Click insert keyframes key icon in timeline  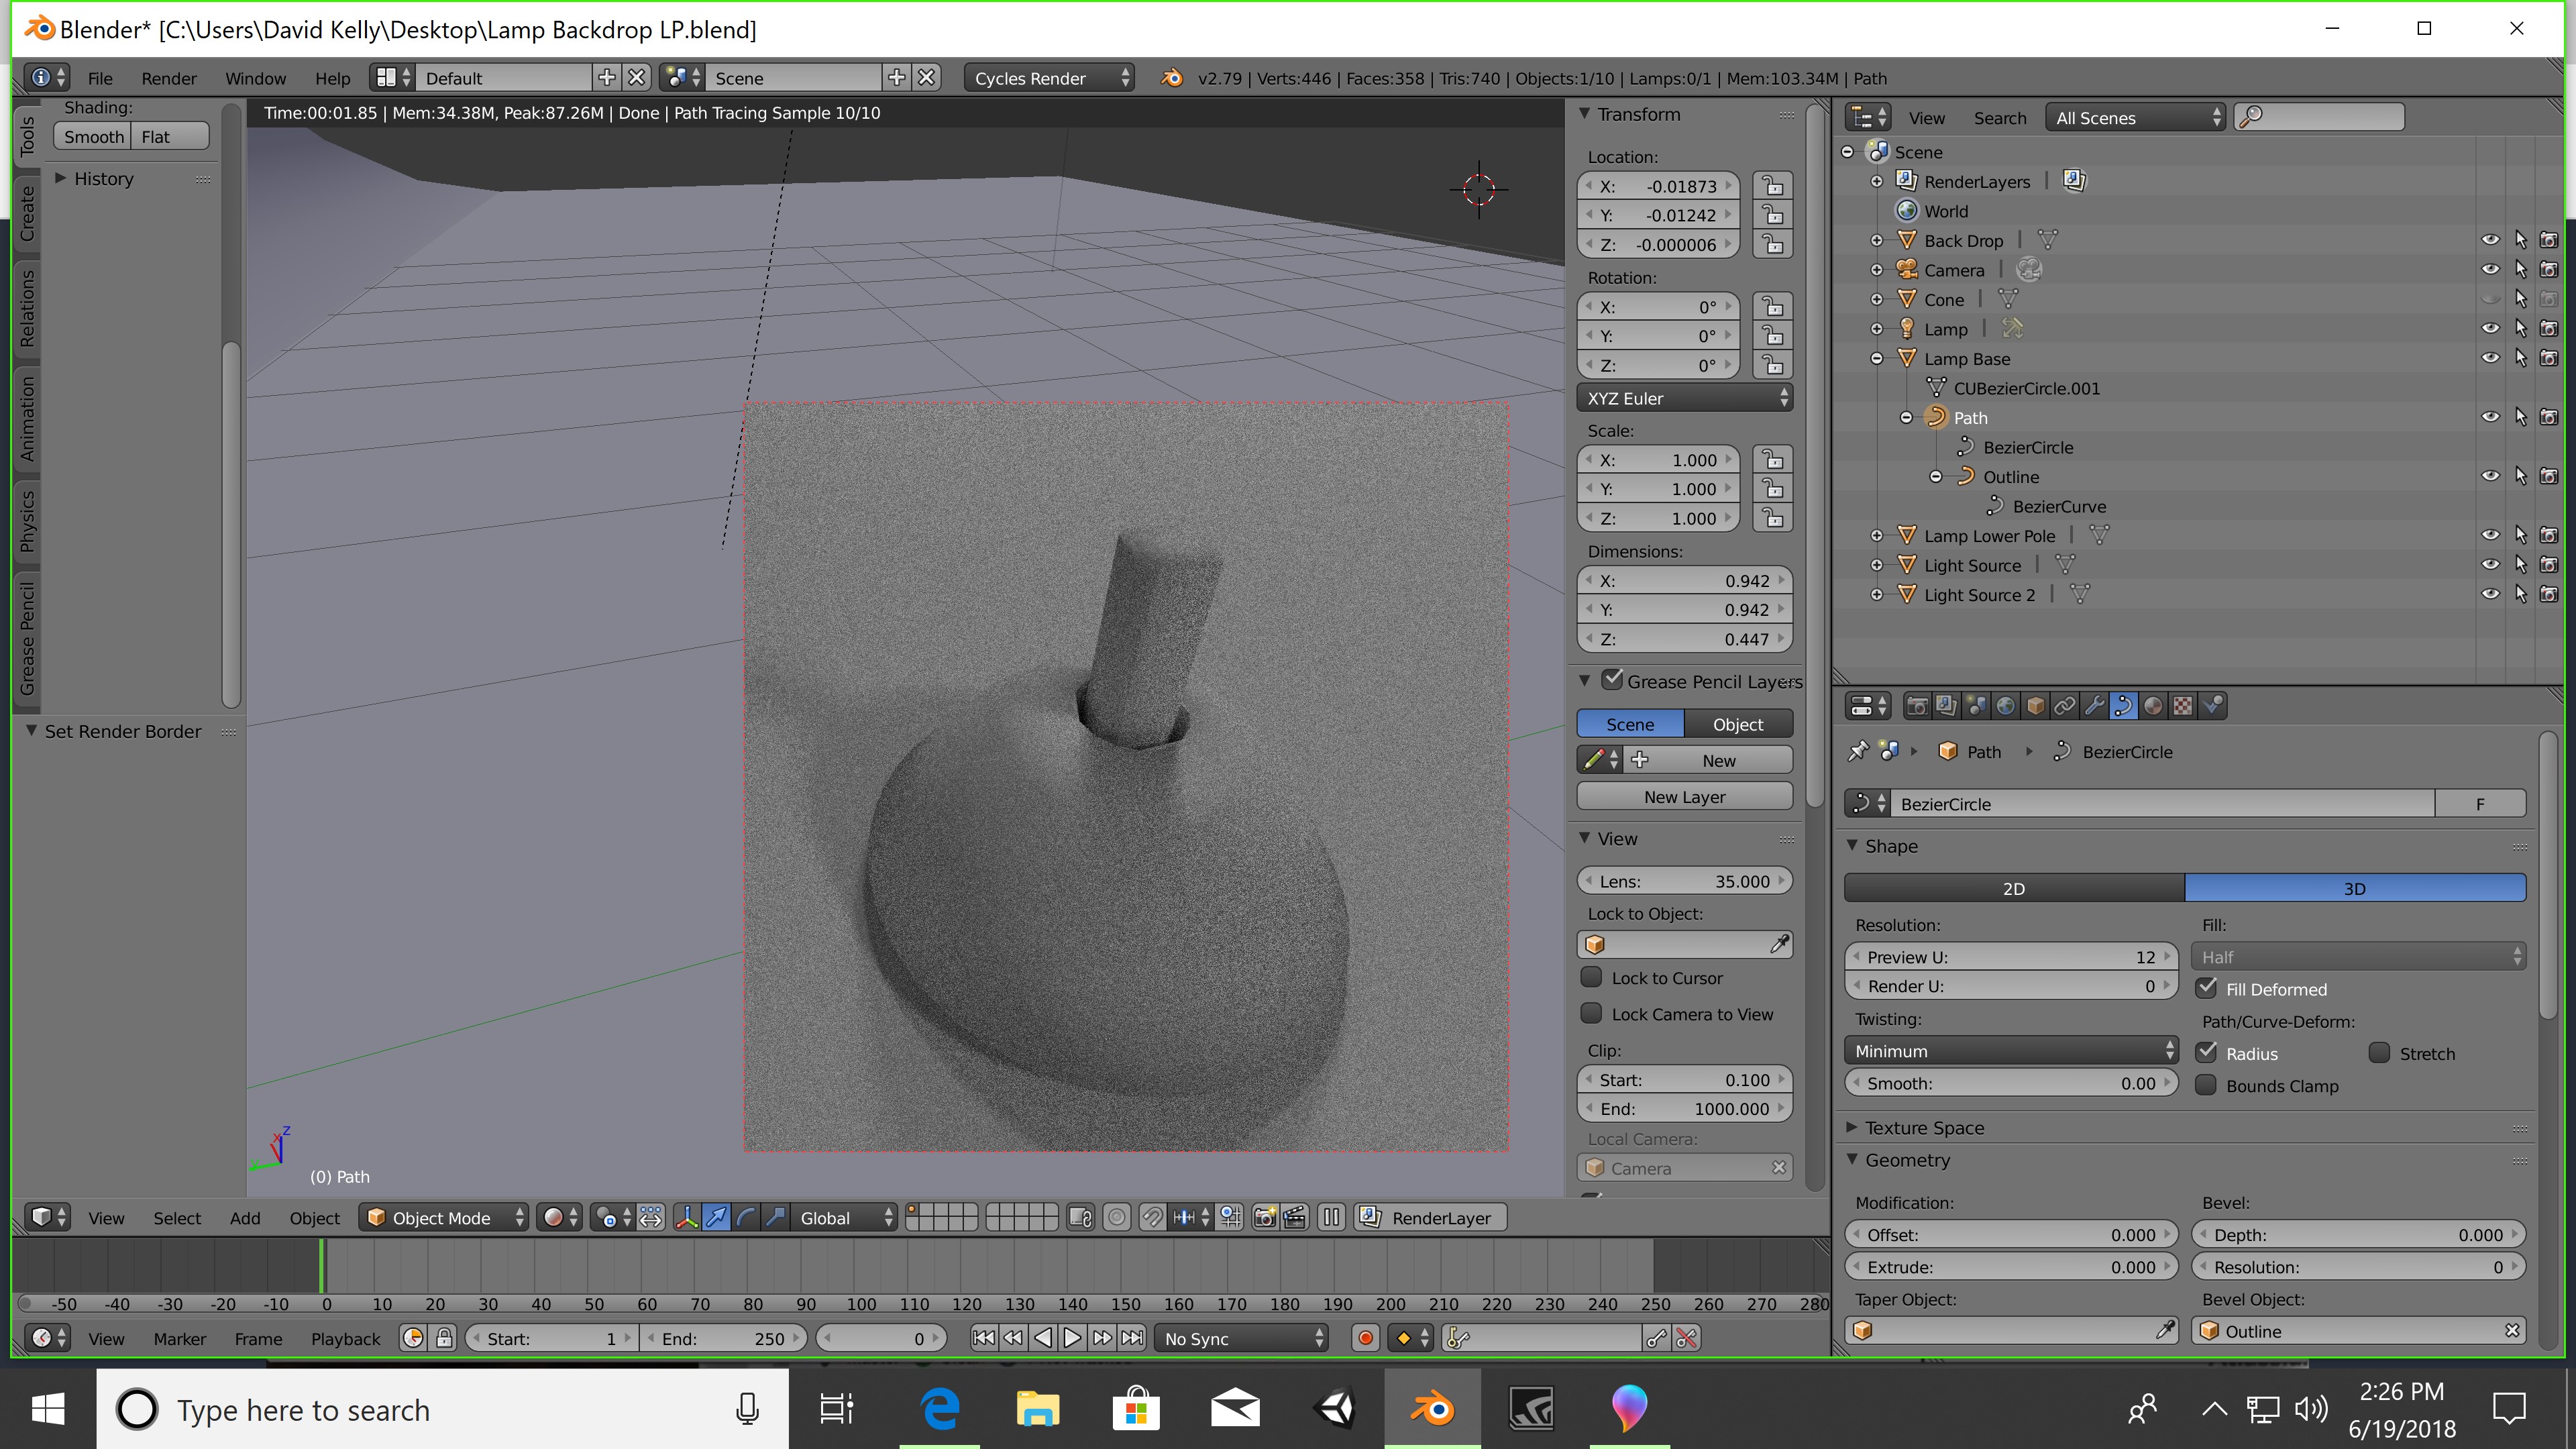click(x=1657, y=1338)
